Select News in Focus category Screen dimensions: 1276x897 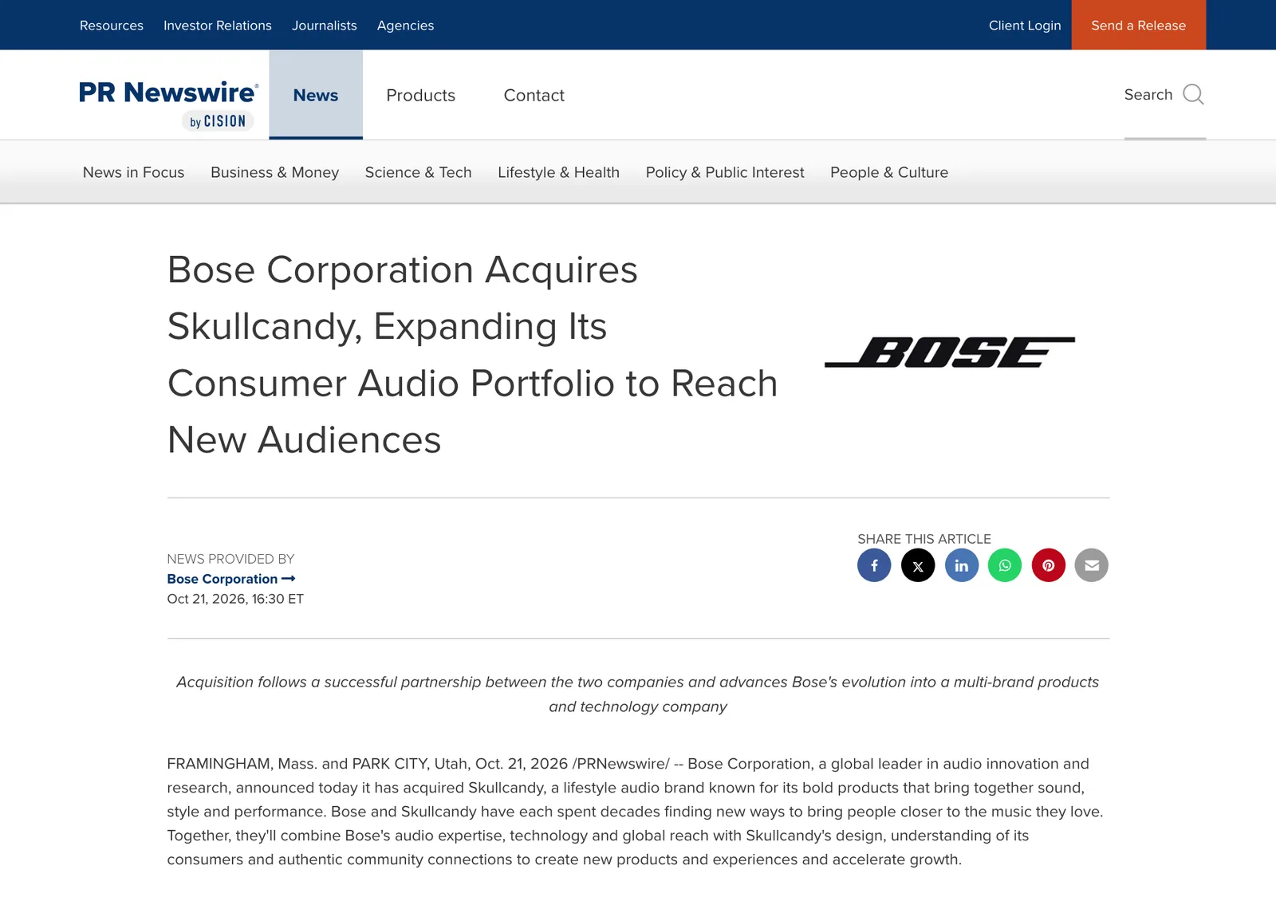[133, 172]
